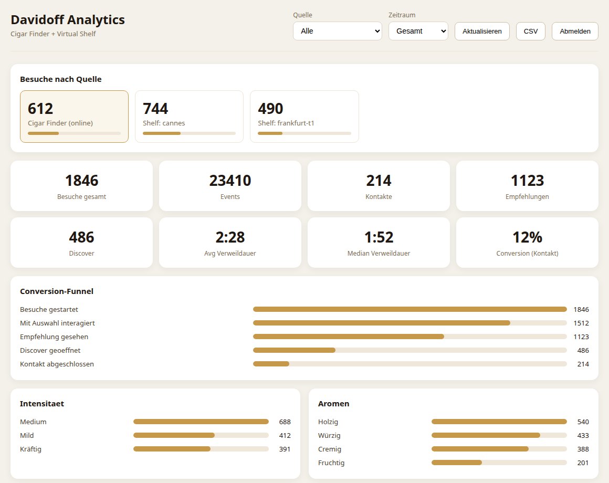Viewport: 609px width, 483px height.
Task: Click the Kräftig intensity bar
Action: pos(201,449)
